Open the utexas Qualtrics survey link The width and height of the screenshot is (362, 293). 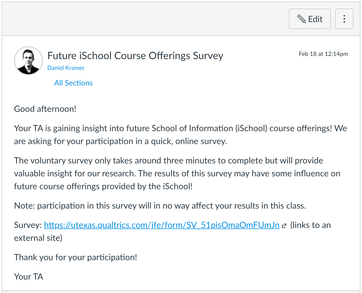[162, 225]
